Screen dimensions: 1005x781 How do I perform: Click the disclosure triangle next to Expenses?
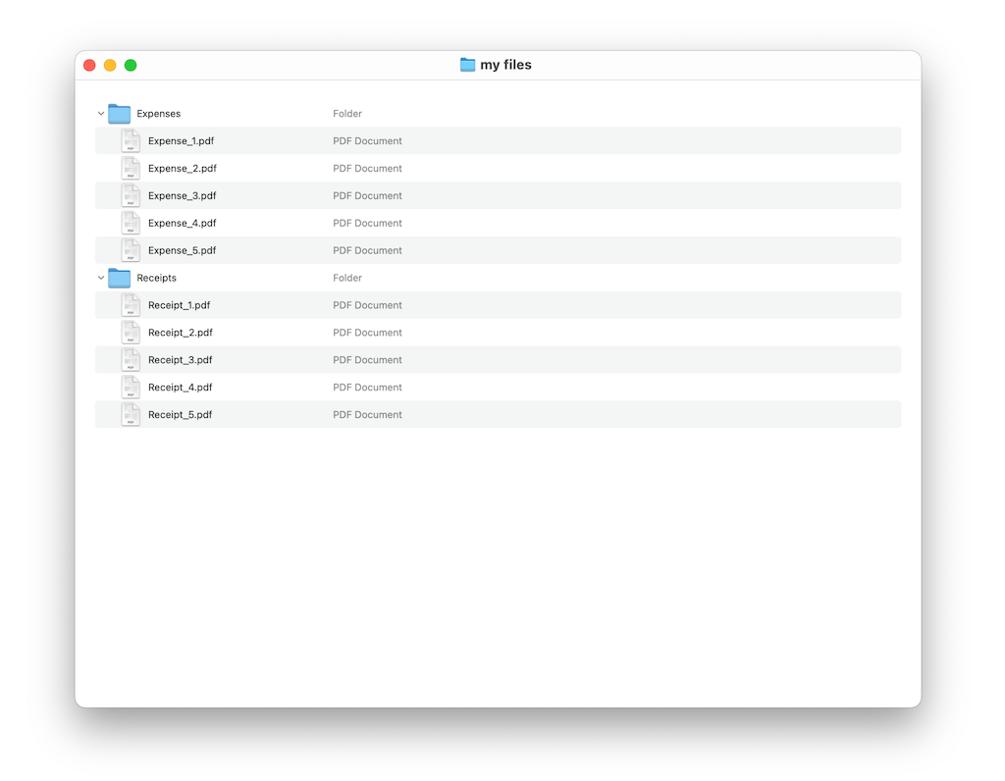pyautogui.click(x=100, y=113)
